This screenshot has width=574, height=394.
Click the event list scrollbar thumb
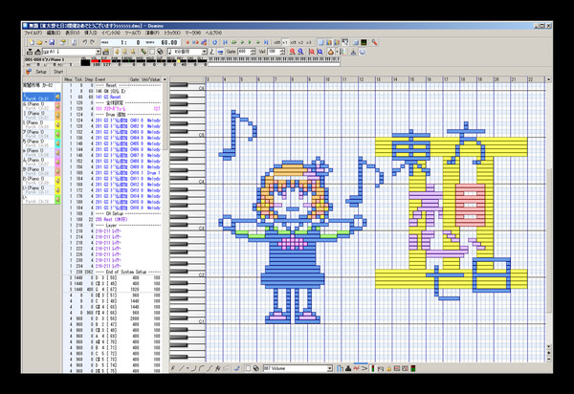pos(165,117)
